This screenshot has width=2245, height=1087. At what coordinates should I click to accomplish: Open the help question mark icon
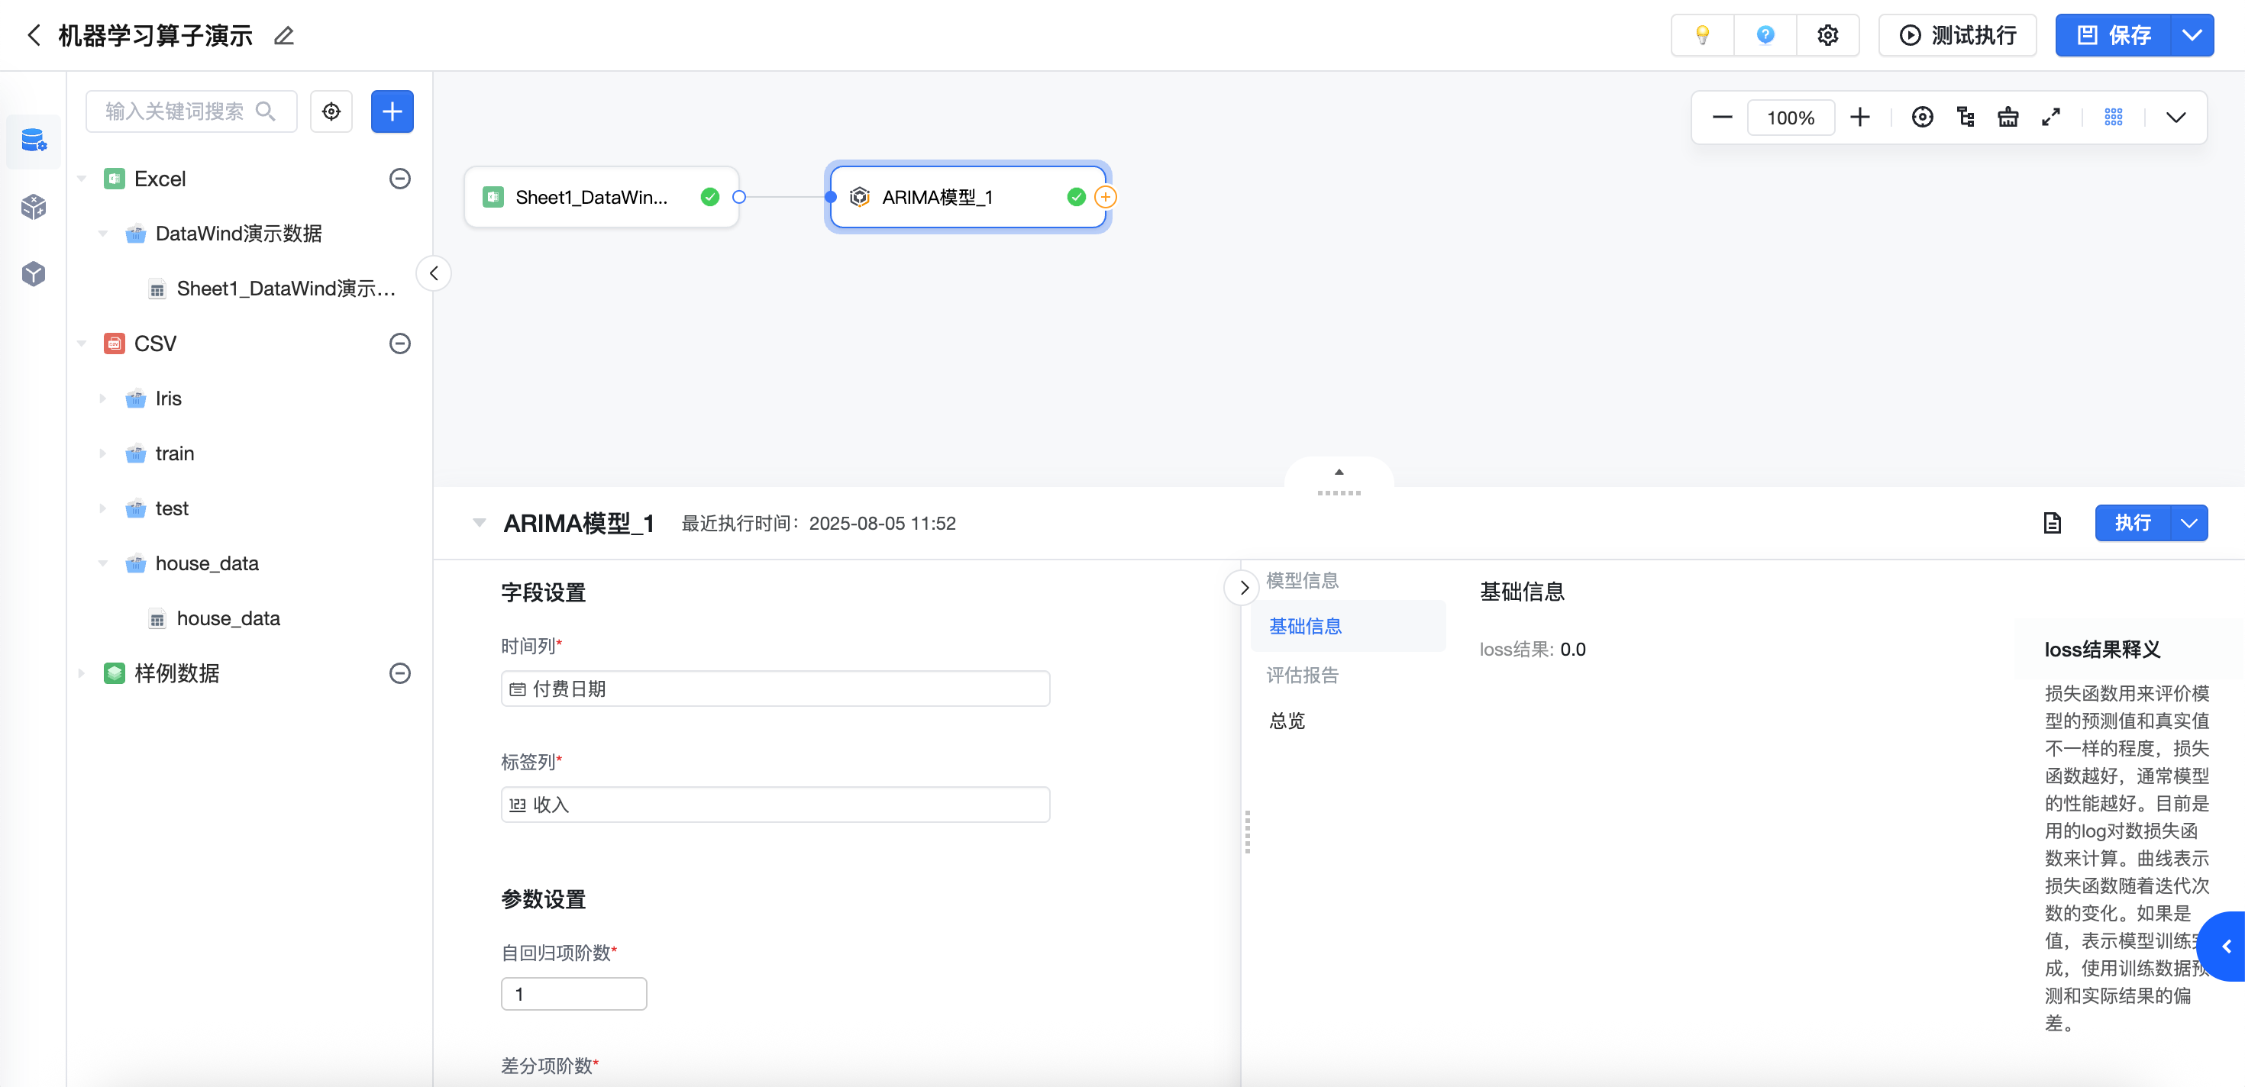[x=1765, y=36]
